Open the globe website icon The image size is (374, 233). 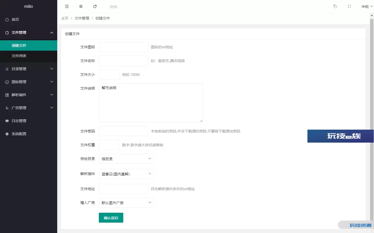point(81,6)
